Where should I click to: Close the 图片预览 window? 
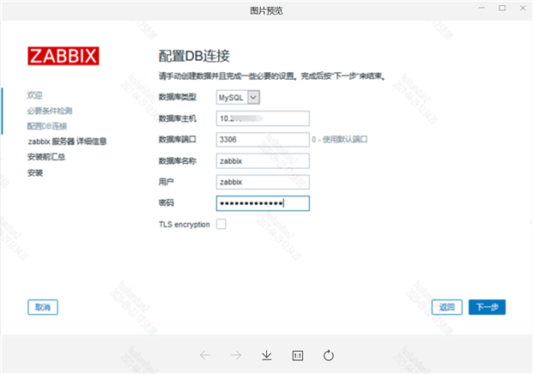pos(523,8)
